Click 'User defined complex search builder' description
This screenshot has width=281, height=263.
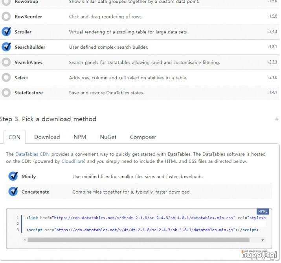[x=108, y=47]
